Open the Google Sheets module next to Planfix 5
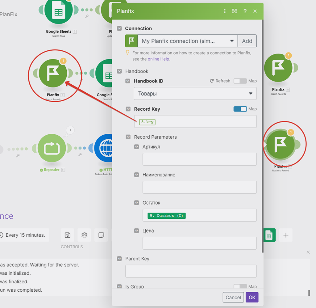The width and height of the screenshot is (316, 308). (104, 73)
